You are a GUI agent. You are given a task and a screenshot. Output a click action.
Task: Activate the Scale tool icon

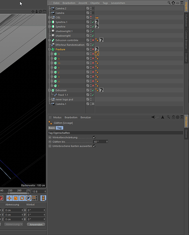(x=15, y=198)
